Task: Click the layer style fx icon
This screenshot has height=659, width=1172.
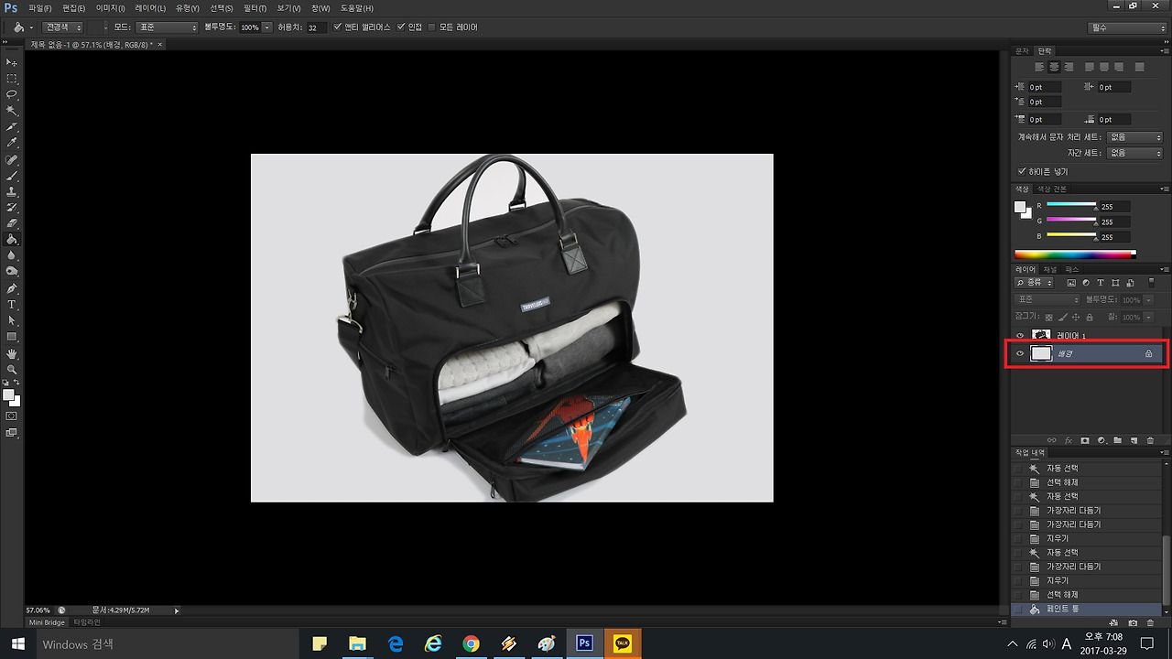Action: [1069, 440]
